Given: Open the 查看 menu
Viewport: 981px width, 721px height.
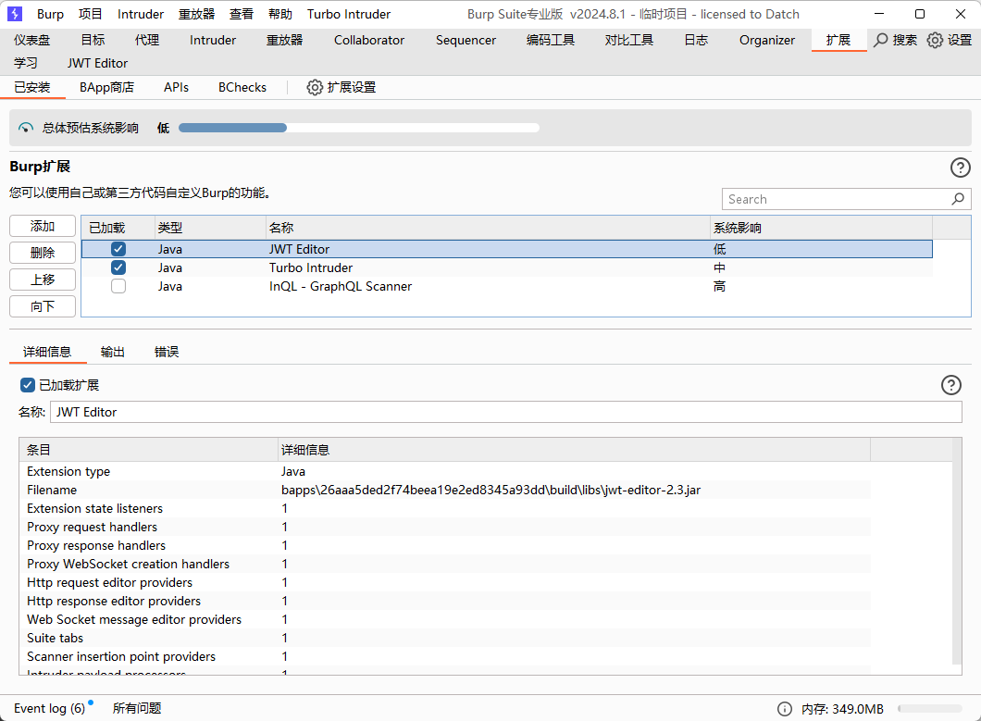Looking at the screenshot, I should pos(241,14).
